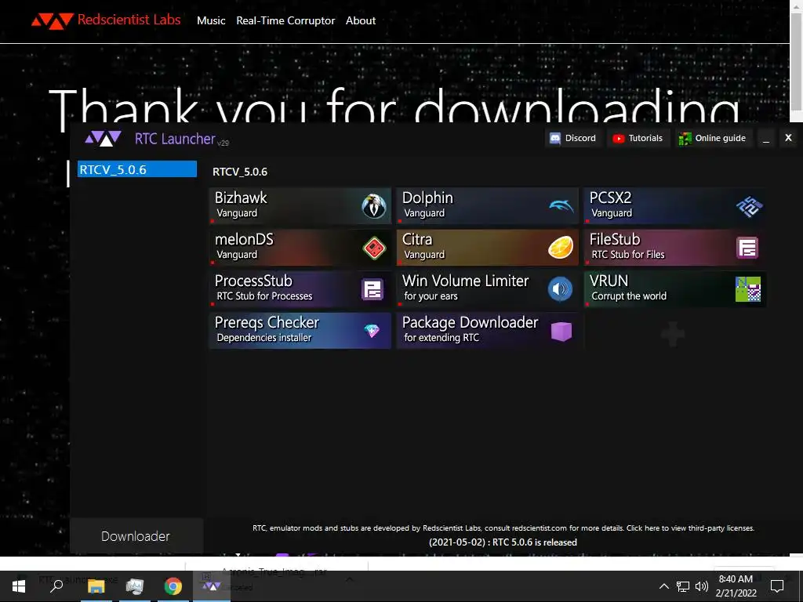Click the RTC Launcher taskbar icon
This screenshot has height=602, width=803.
212,586
